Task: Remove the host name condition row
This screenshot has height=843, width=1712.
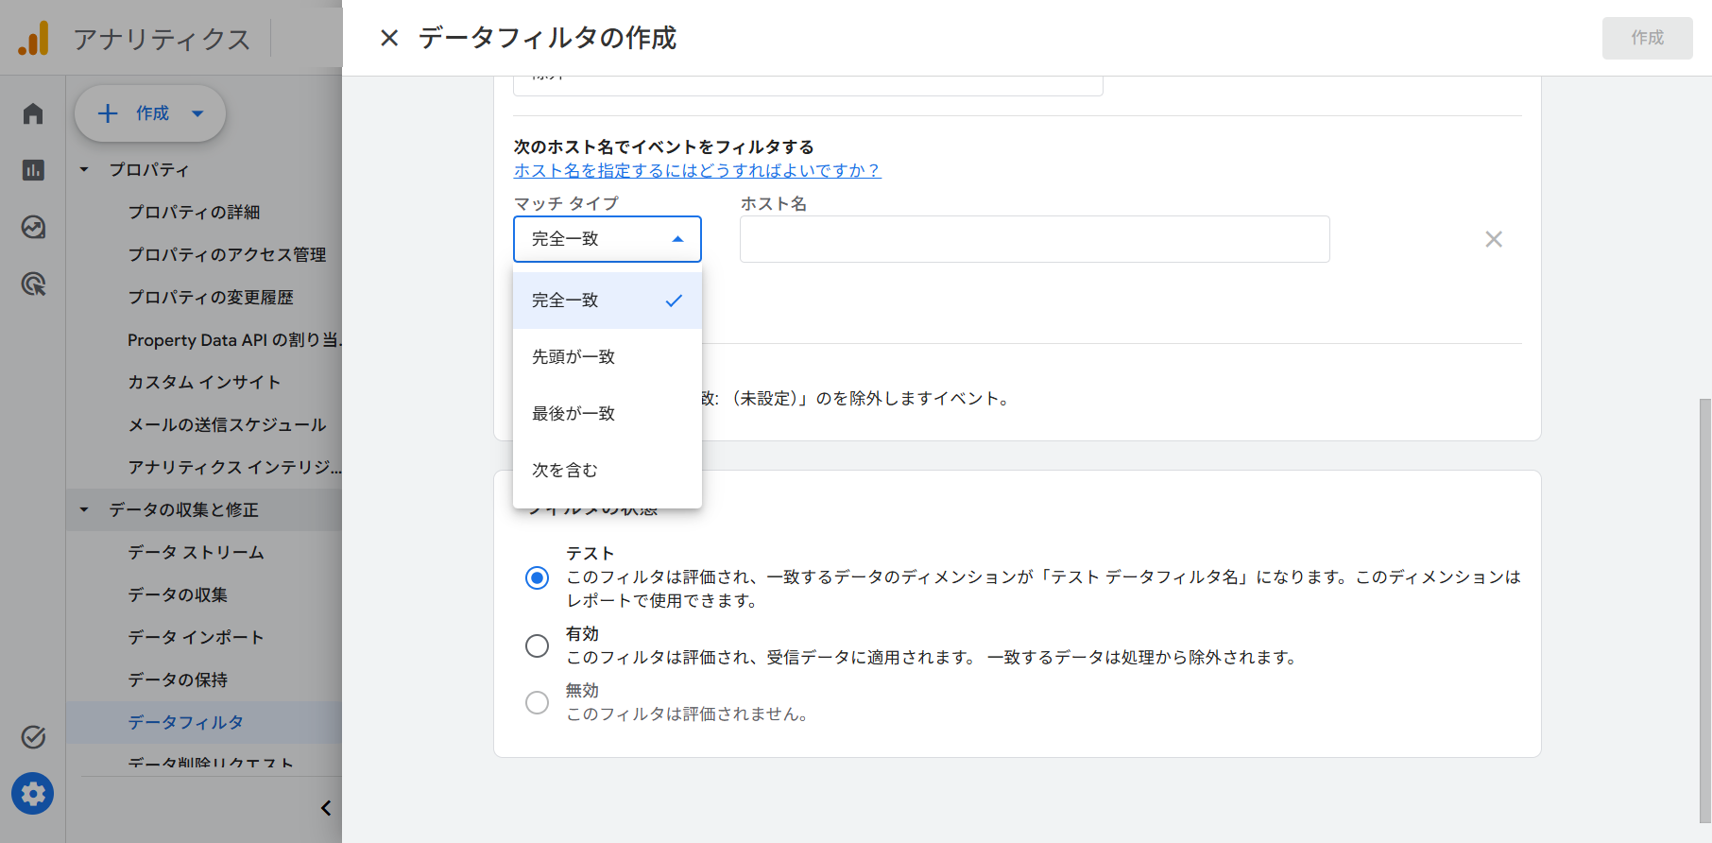Action: (1494, 239)
